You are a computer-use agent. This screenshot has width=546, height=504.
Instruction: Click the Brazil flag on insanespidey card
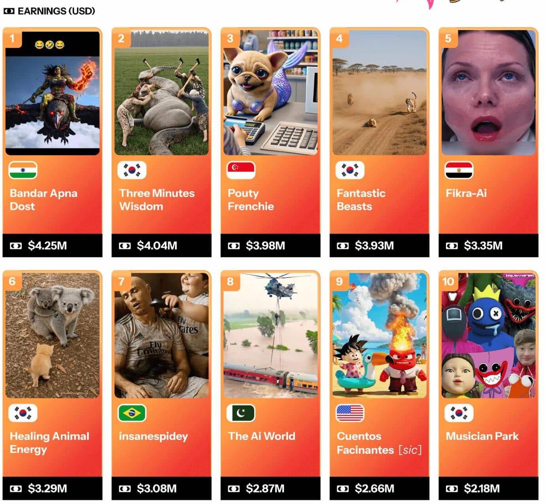(132, 413)
